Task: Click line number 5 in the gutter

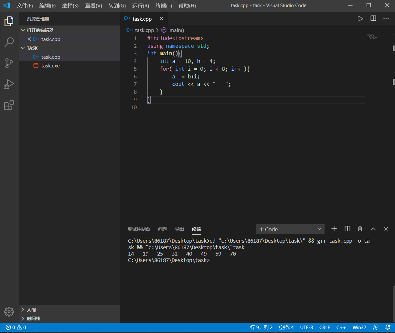Action: (x=135, y=69)
